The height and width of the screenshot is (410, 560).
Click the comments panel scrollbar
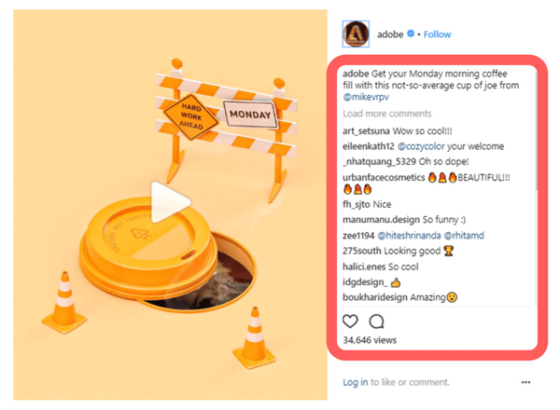coord(536,140)
